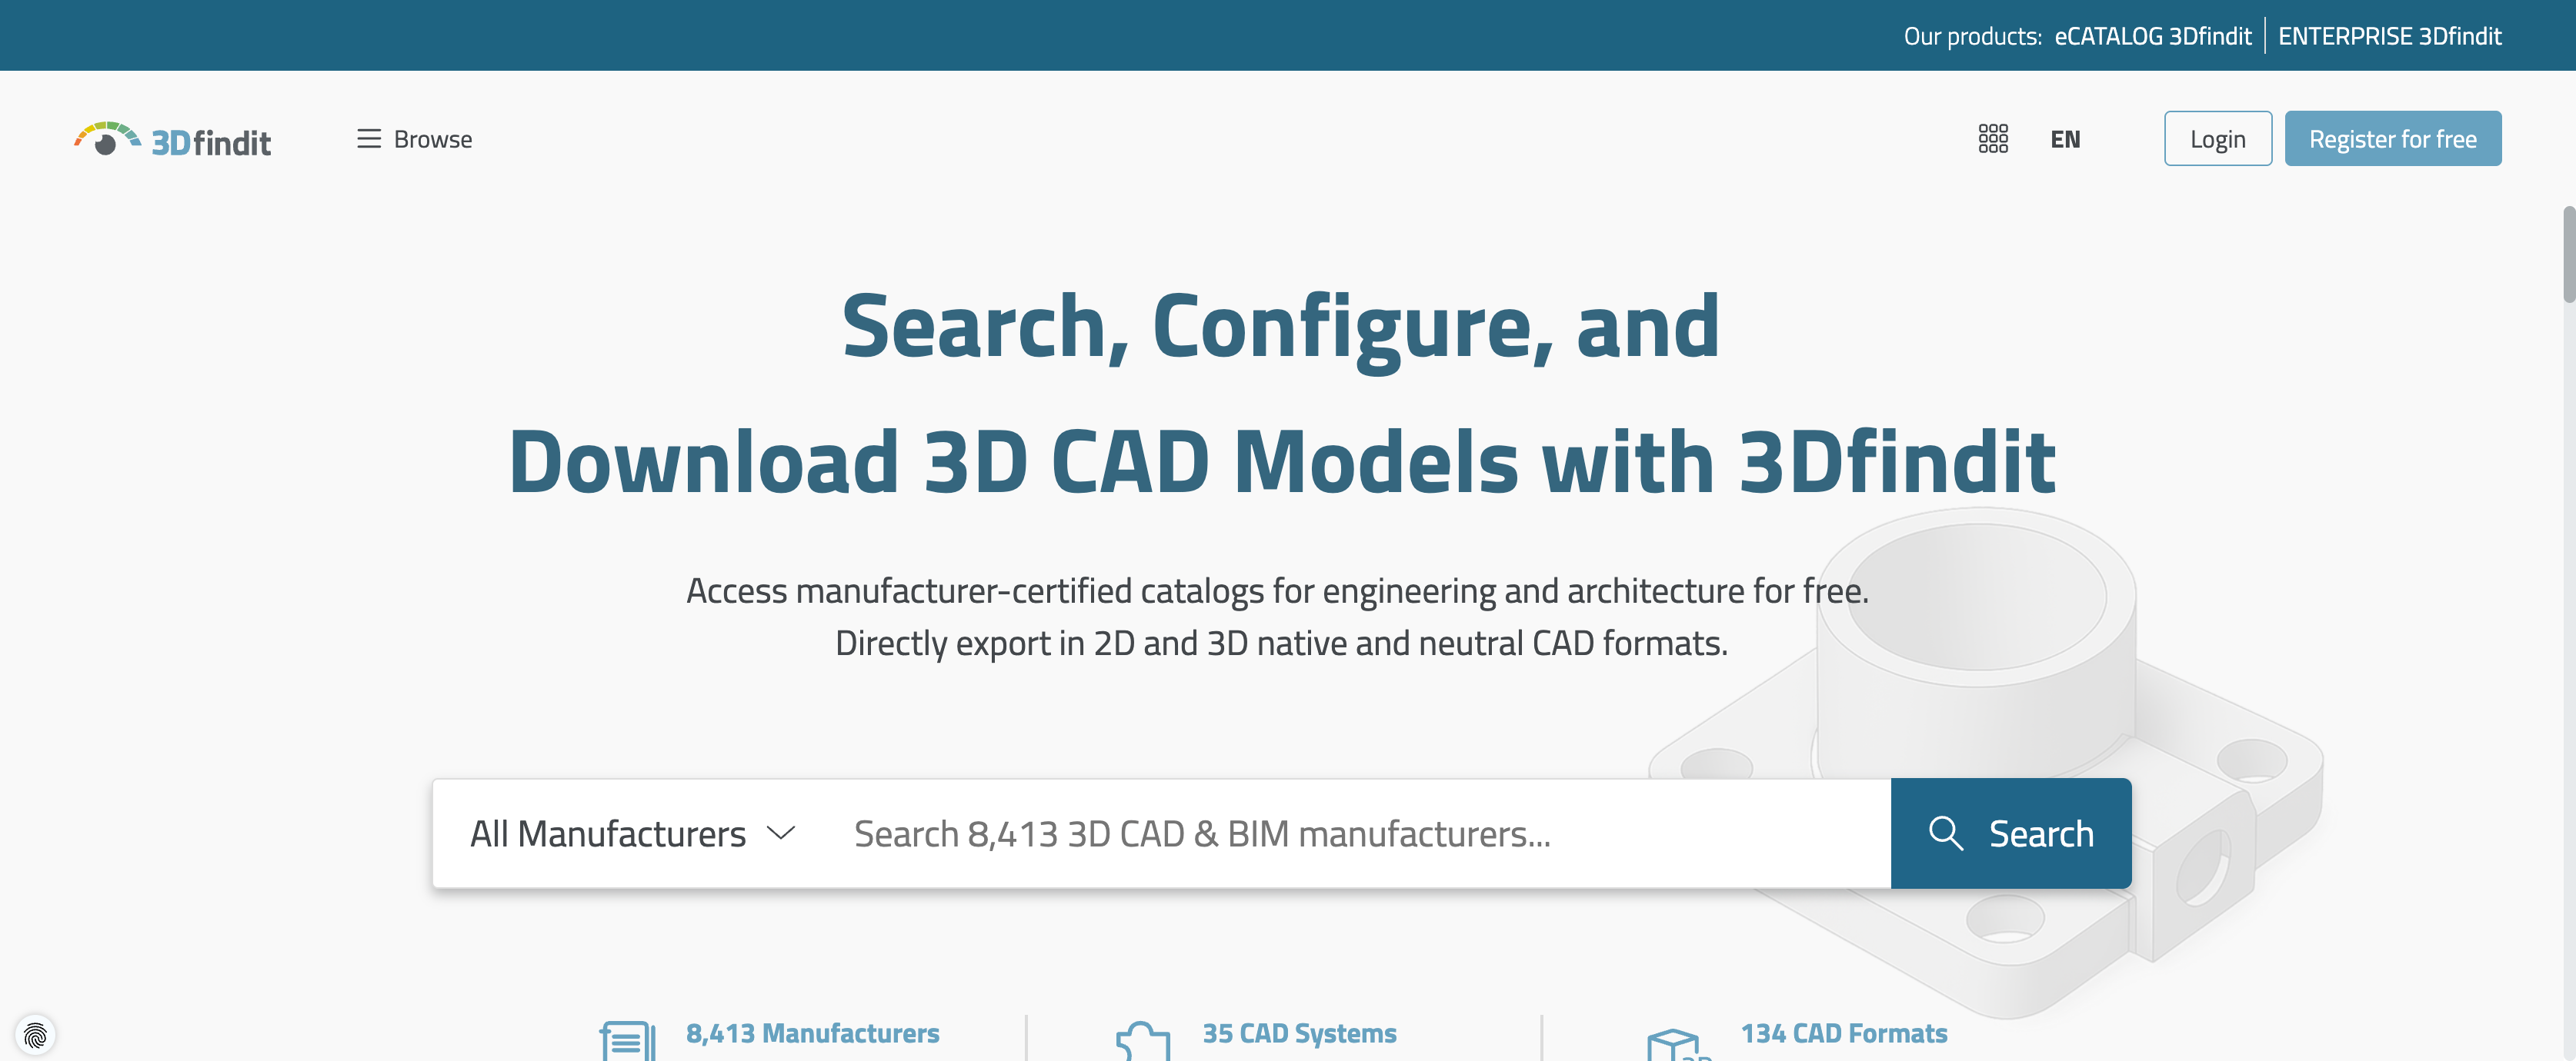The image size is (2576, 1061).
Task: Click Register for free button
Action: [x=2393, y=139]
